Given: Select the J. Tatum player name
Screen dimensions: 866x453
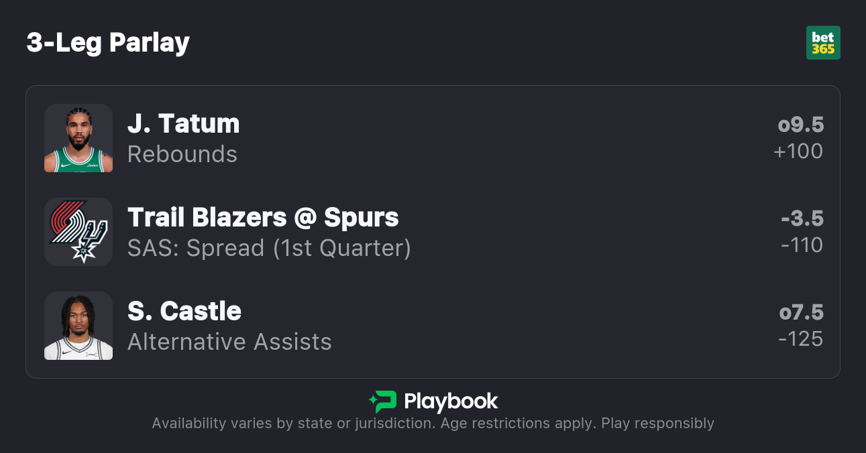Looking at the screenshot, I should tap(183, 124).
